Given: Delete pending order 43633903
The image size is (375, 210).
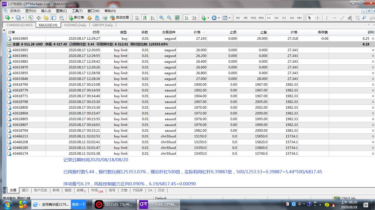Looking at the screenshot, I should click(373, 50).
